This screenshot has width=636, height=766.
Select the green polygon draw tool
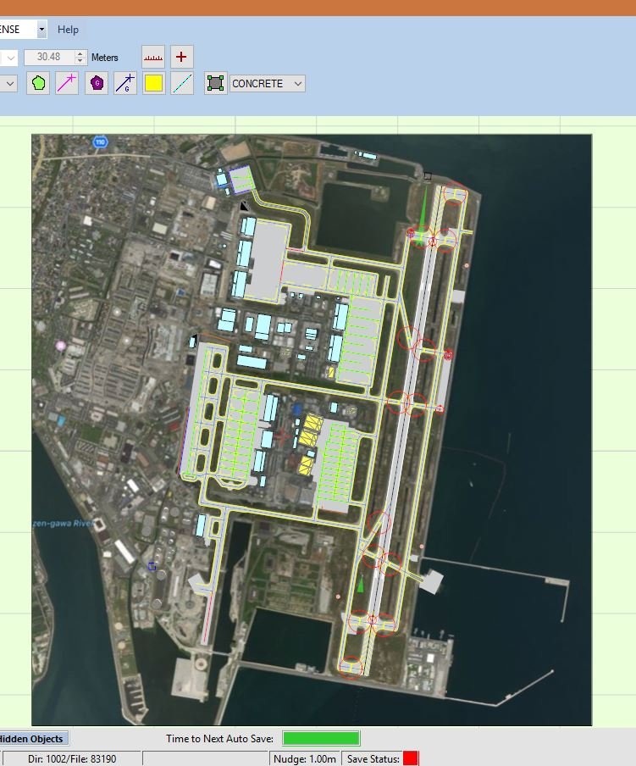tap(38, 83)
